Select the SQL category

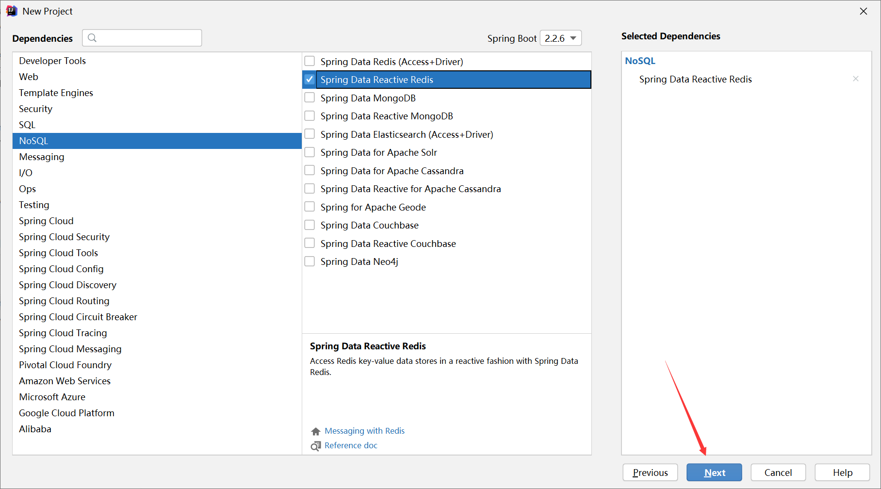pyautogui.click(x=157, y=125)
